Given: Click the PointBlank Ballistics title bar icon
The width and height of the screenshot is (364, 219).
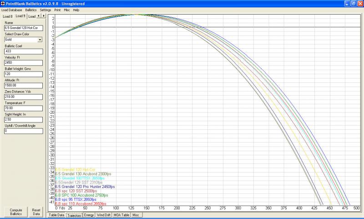Looking at the screenshot, I should click(4, 3).
